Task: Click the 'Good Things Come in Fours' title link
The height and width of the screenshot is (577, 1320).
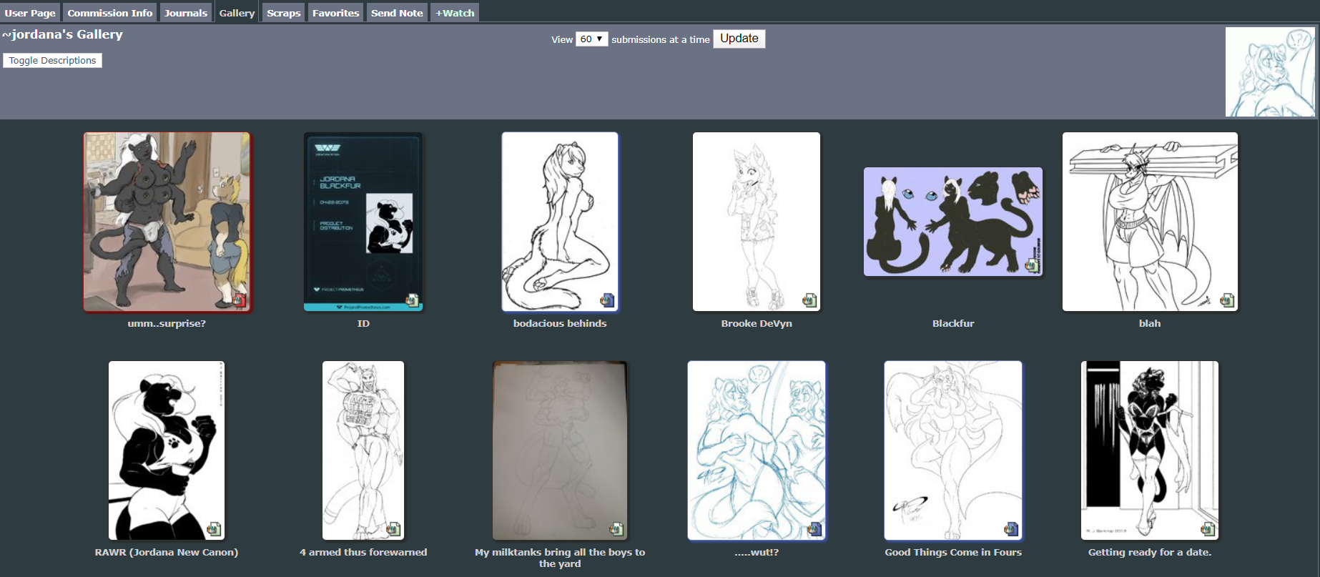Action: pos(953,553)
